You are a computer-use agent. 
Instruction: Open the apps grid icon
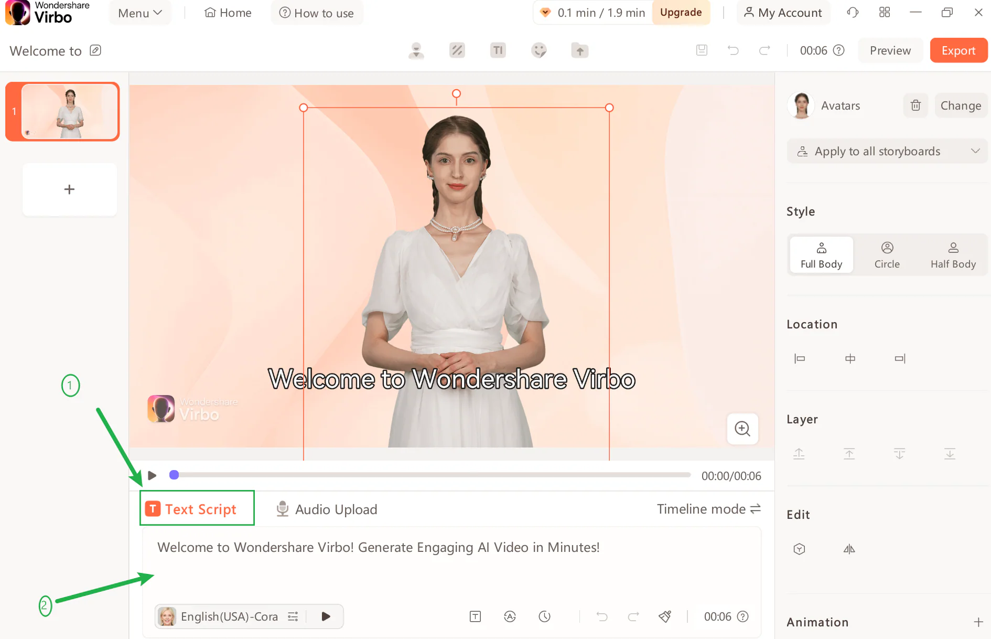(x=885, y=13)
